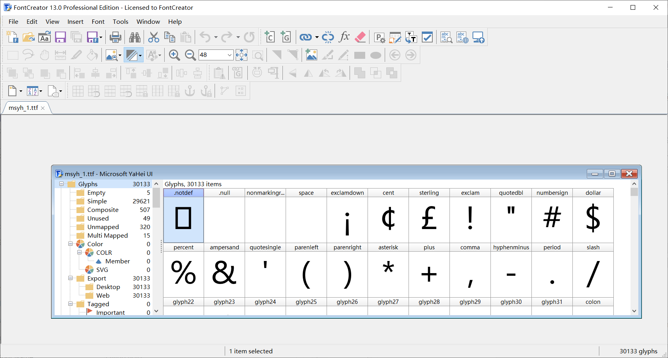This screenshot has height=358, width=668.
Task: Click the category tree scroll down arrow
Action: [x=156, y=311]
